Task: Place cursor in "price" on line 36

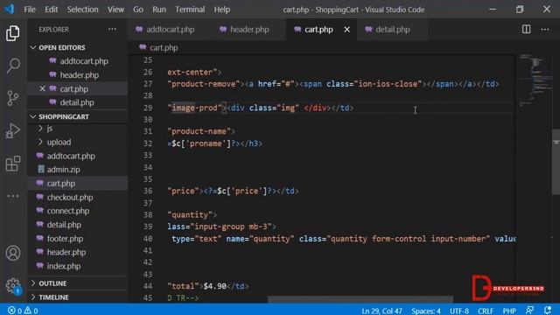Action: point(183,191)
